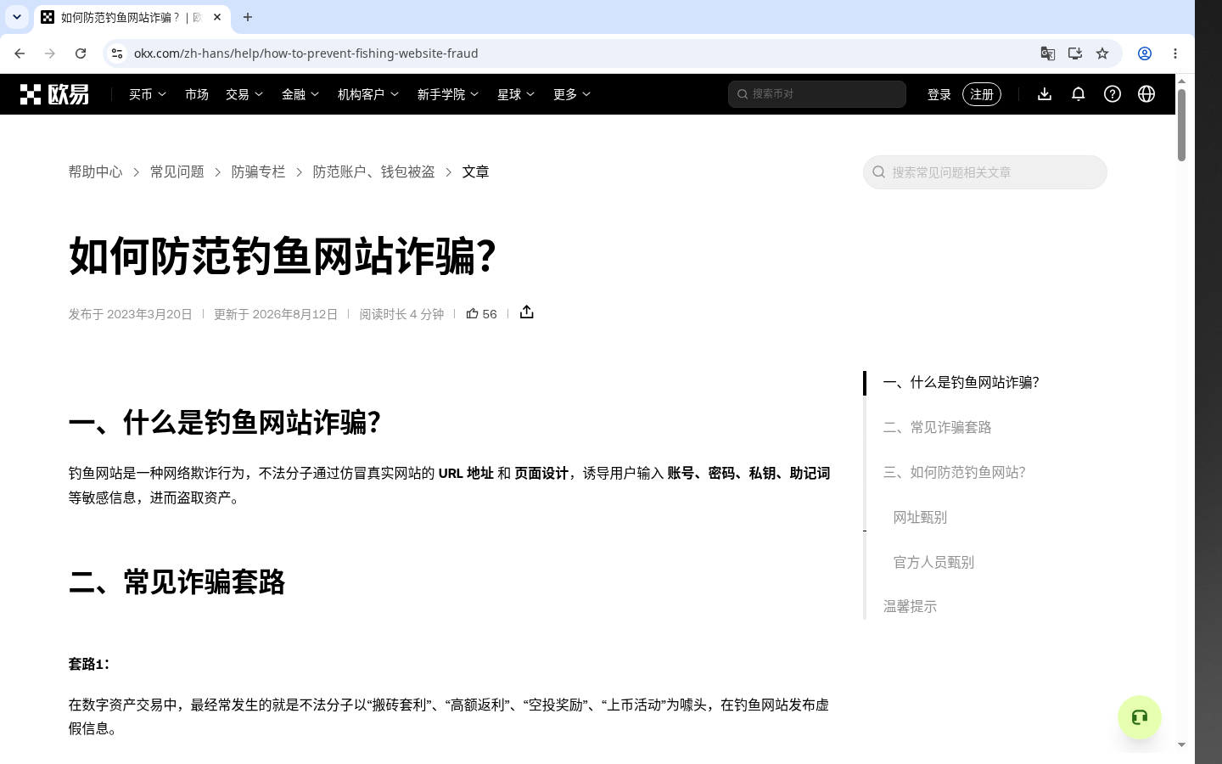Reload the page
The width and height of the screenshot is (1222, 764).
click(81, 53)
